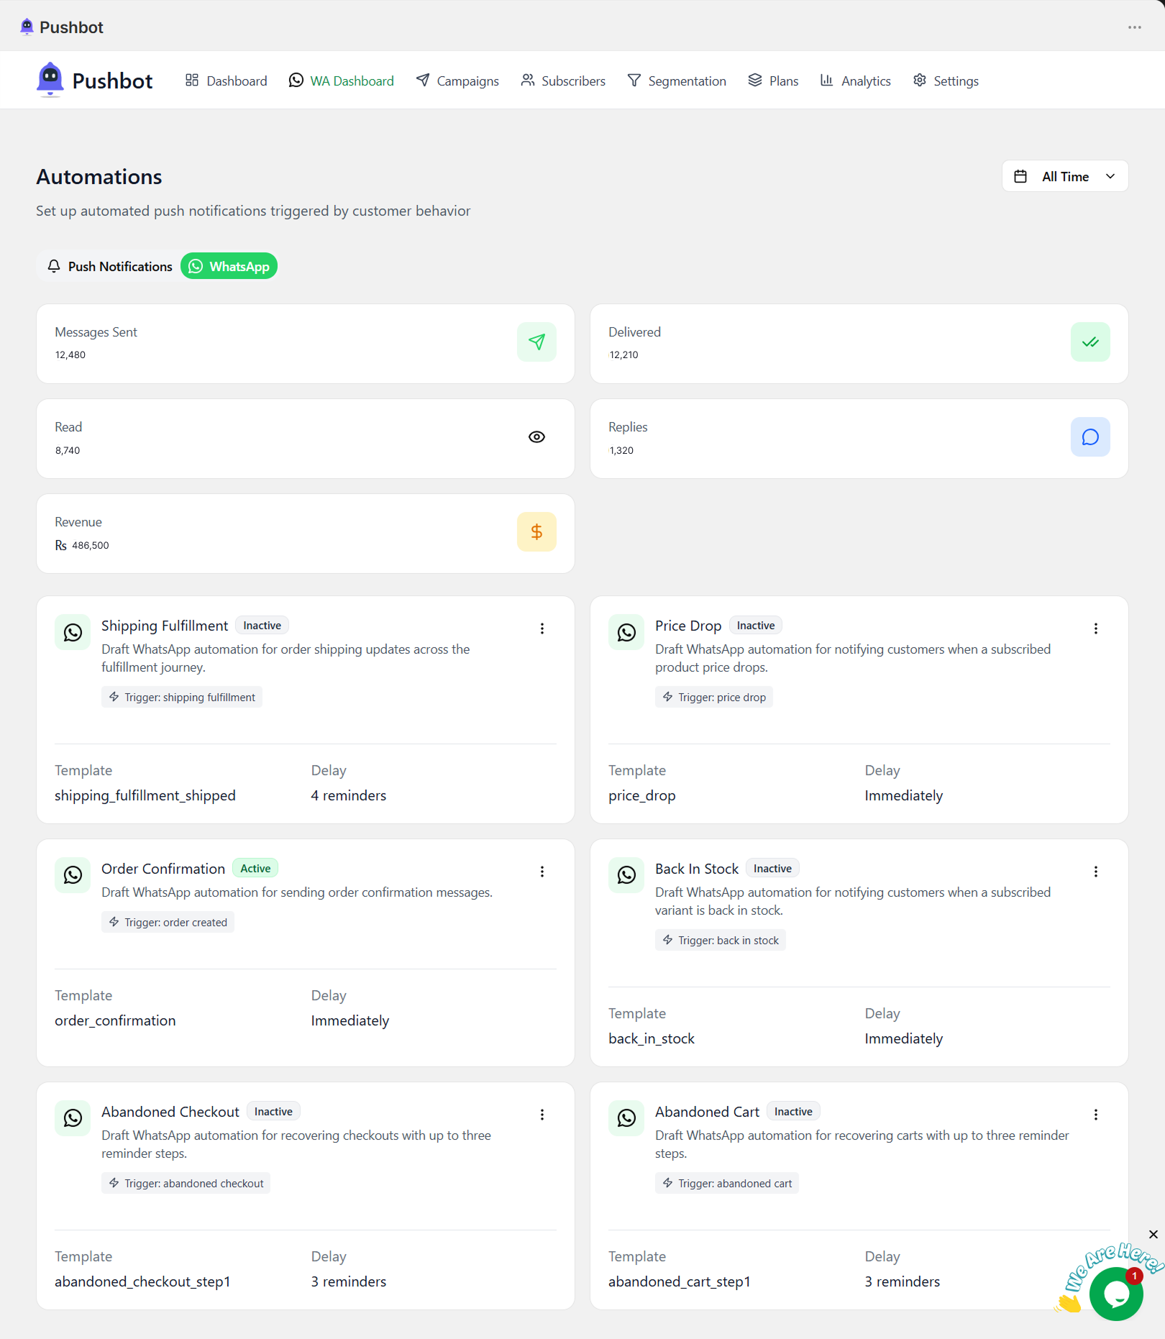Click the Messages Sent paper plane icon
The height and width of the screenshot is (1339, 1165).
536,342
